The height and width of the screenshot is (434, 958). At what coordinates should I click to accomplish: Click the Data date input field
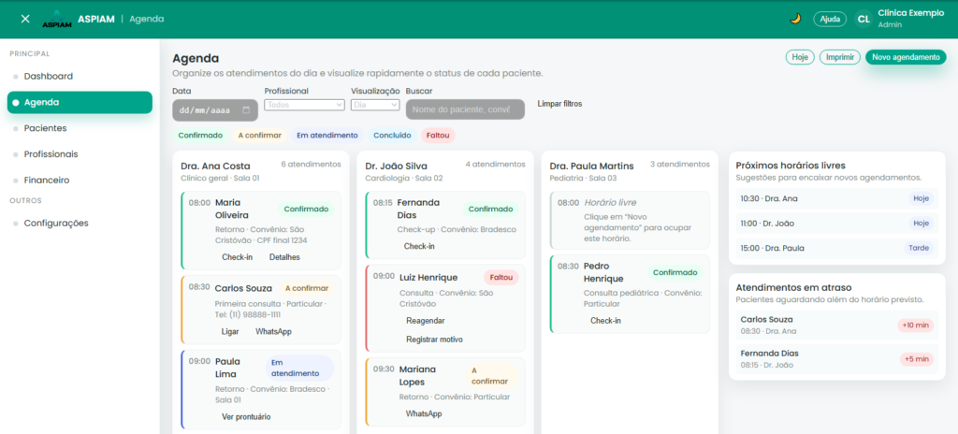(x=215, y=110)
